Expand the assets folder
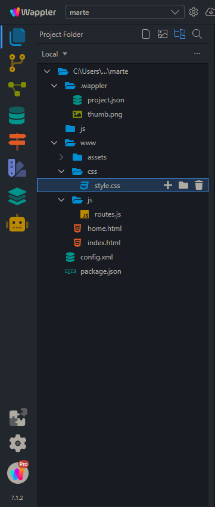This screenshot has height=507, width=215. pos(61,157)
